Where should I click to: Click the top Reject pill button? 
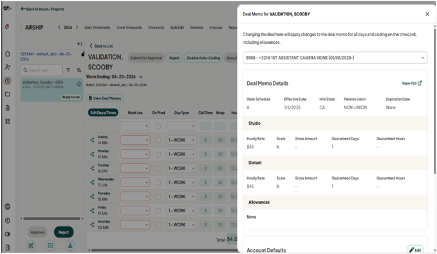174,58
